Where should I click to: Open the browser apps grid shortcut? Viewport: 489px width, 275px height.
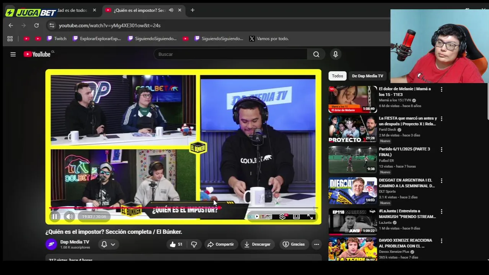coord(10,39)
